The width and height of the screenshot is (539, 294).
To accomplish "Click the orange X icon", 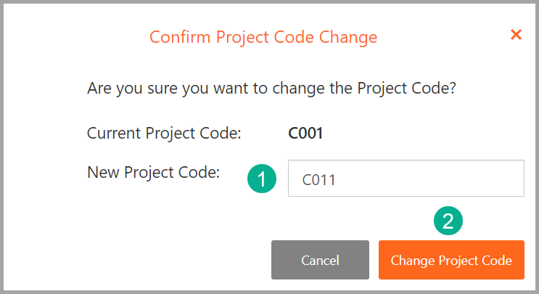I will pyautogui.click(x=516, y=34).
